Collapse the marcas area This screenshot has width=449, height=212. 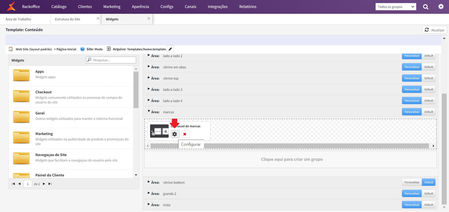click(x=149, y=112)
